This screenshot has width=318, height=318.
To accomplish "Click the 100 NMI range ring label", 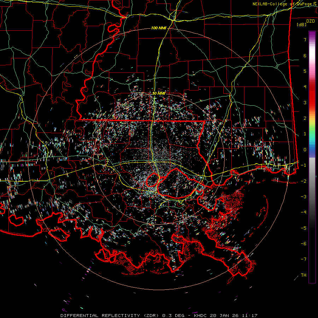I will 159,28.
